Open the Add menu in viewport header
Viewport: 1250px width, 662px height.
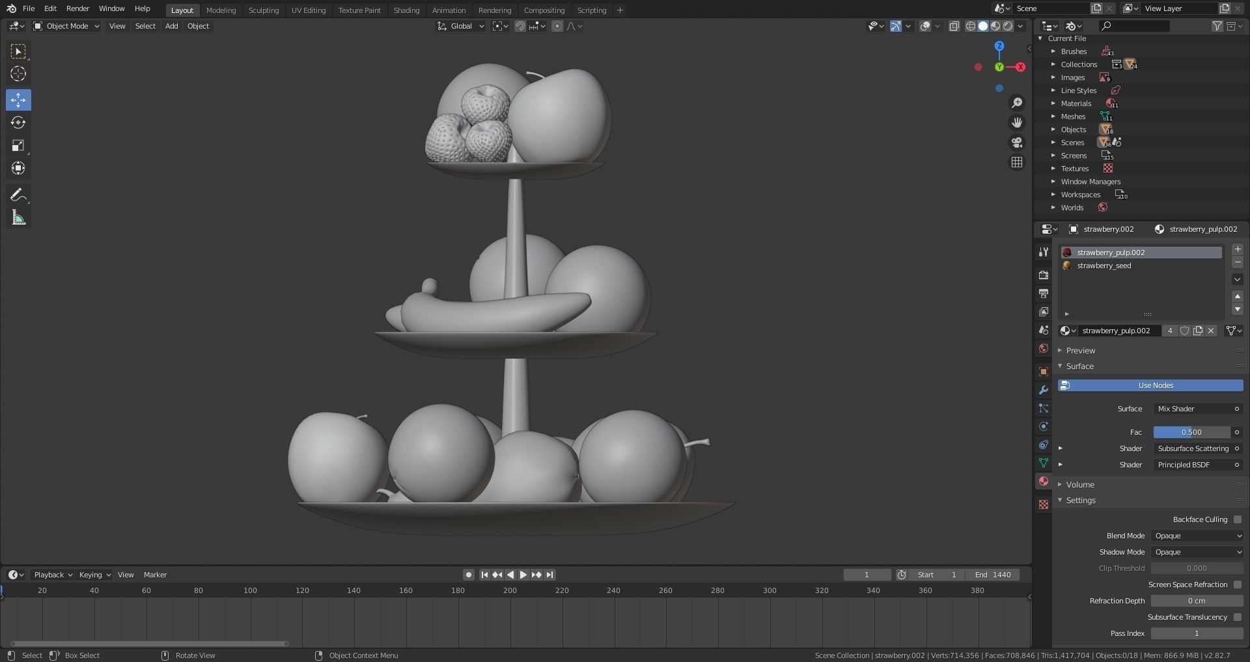(171, 26)
